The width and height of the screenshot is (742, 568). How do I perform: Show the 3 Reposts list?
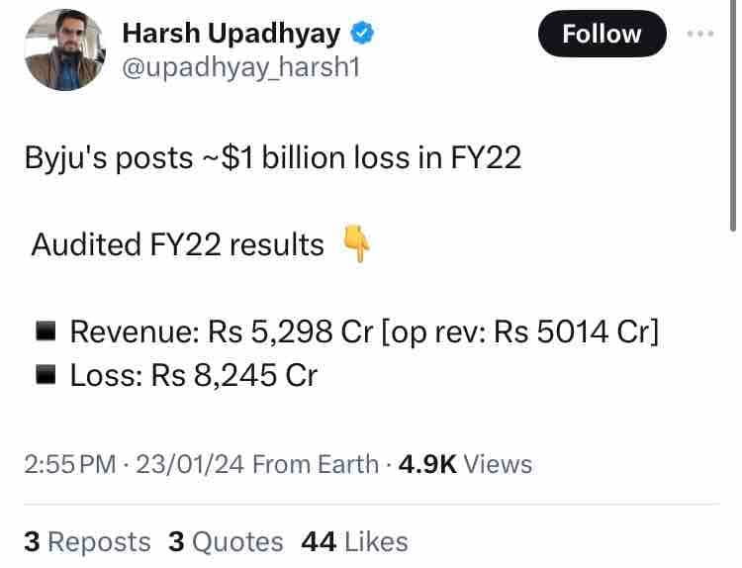[87, 541]
